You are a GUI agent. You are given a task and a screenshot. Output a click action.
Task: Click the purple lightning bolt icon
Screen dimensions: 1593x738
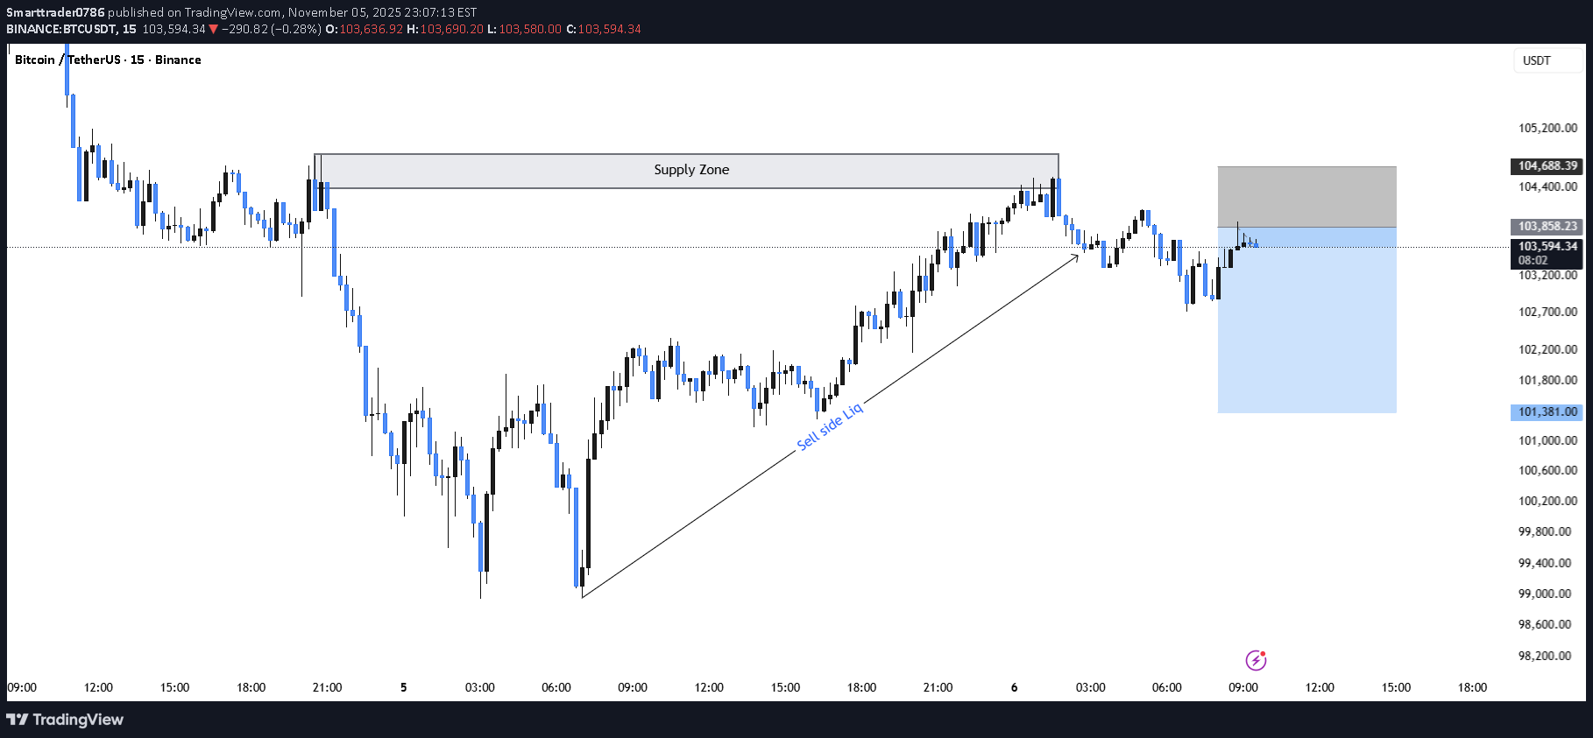tap(1256, 660)
